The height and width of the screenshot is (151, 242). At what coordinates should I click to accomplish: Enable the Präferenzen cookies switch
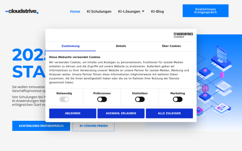102,99
